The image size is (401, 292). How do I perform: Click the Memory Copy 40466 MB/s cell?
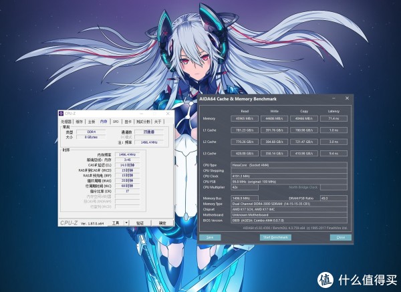coord(304,119)
